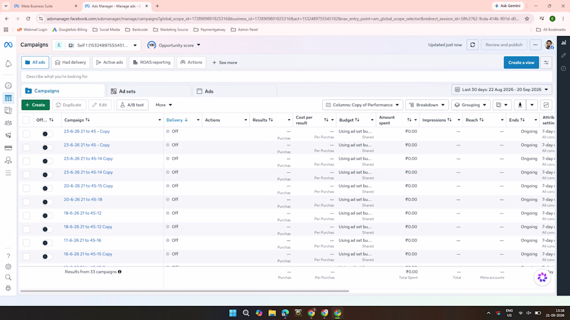The image size is (570, 320).
Task: Open the right rail history clock icon
Action: point(563,69)
